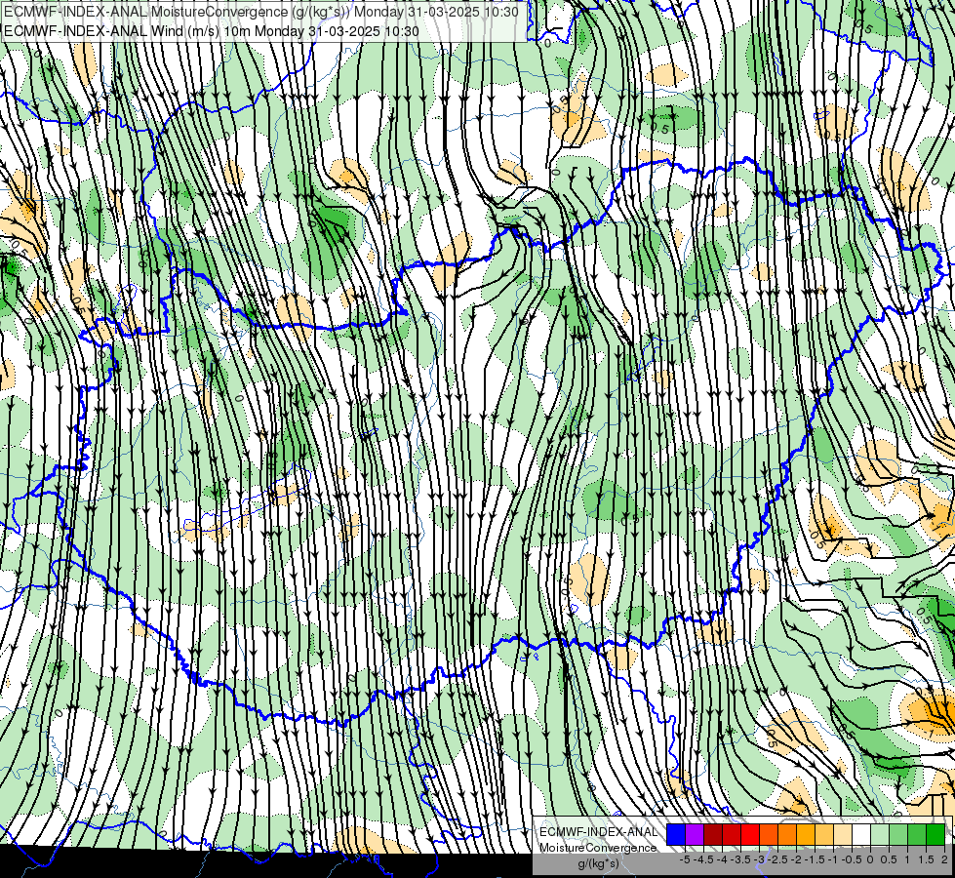Select the pale peach swatch between -1 and -0.5
The height and width of the screenshot is (878, 955).
point(843,834)
